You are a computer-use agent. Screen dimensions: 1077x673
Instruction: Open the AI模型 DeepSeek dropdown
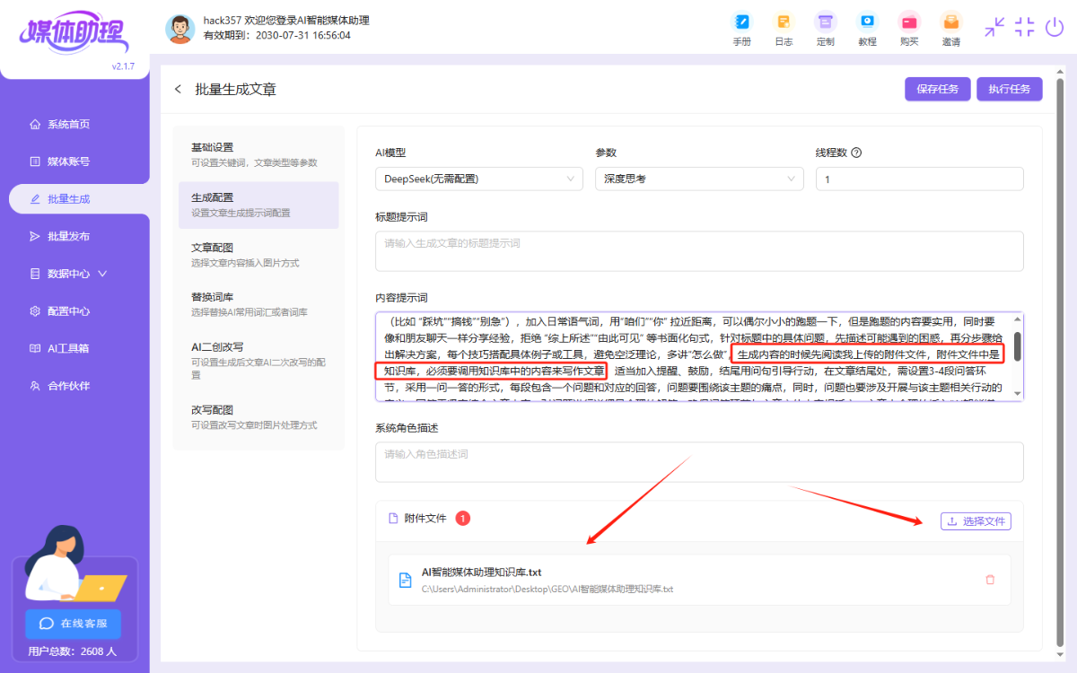click(x=479, y=179)
